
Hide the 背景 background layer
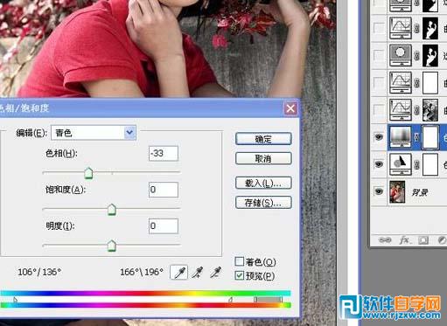tap(379, 191)
